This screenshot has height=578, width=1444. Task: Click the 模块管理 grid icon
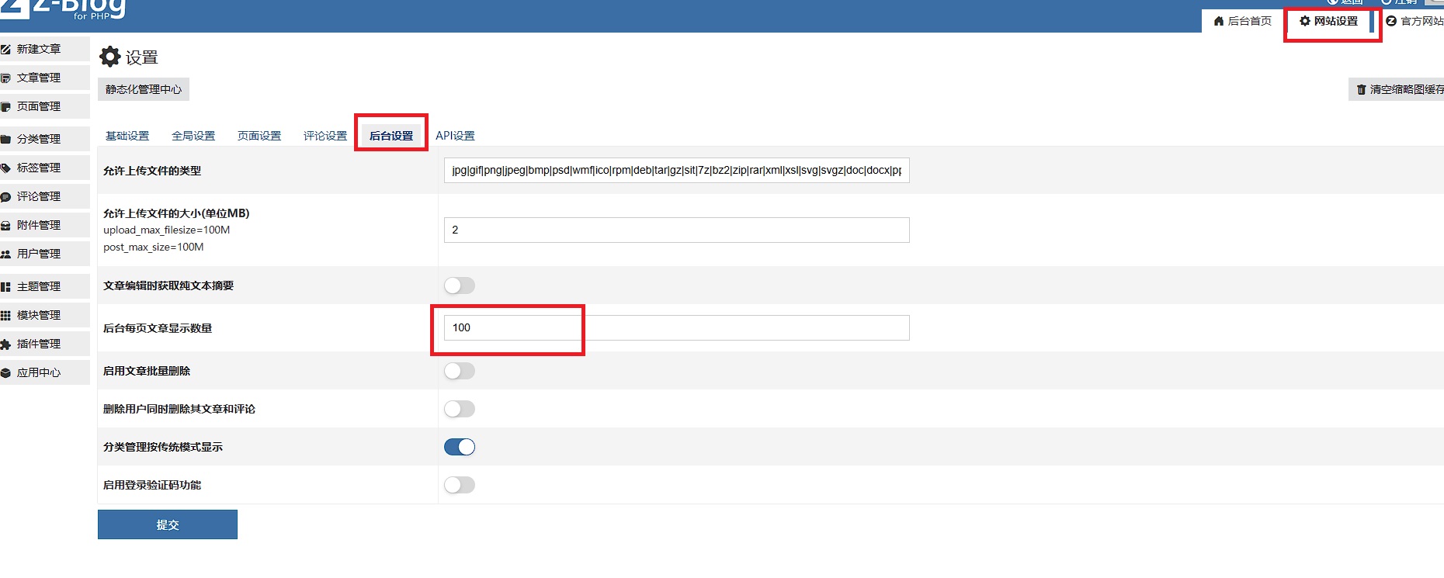coord(5,316)
